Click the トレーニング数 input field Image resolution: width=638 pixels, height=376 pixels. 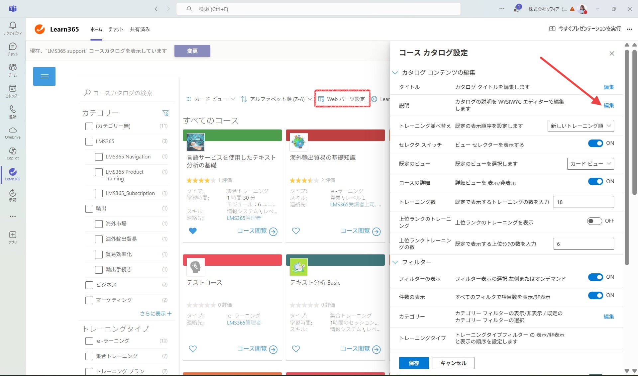[x=584, y=202]
